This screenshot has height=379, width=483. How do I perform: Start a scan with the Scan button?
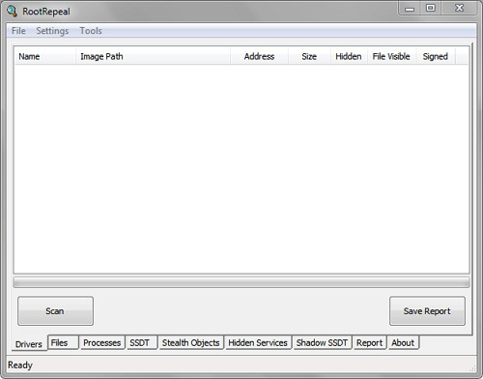pos(55,311)
